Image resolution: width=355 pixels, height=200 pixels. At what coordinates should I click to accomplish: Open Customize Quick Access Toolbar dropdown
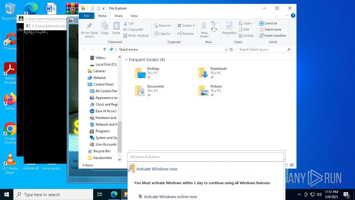pyautogui.click(x=103, y=8)
